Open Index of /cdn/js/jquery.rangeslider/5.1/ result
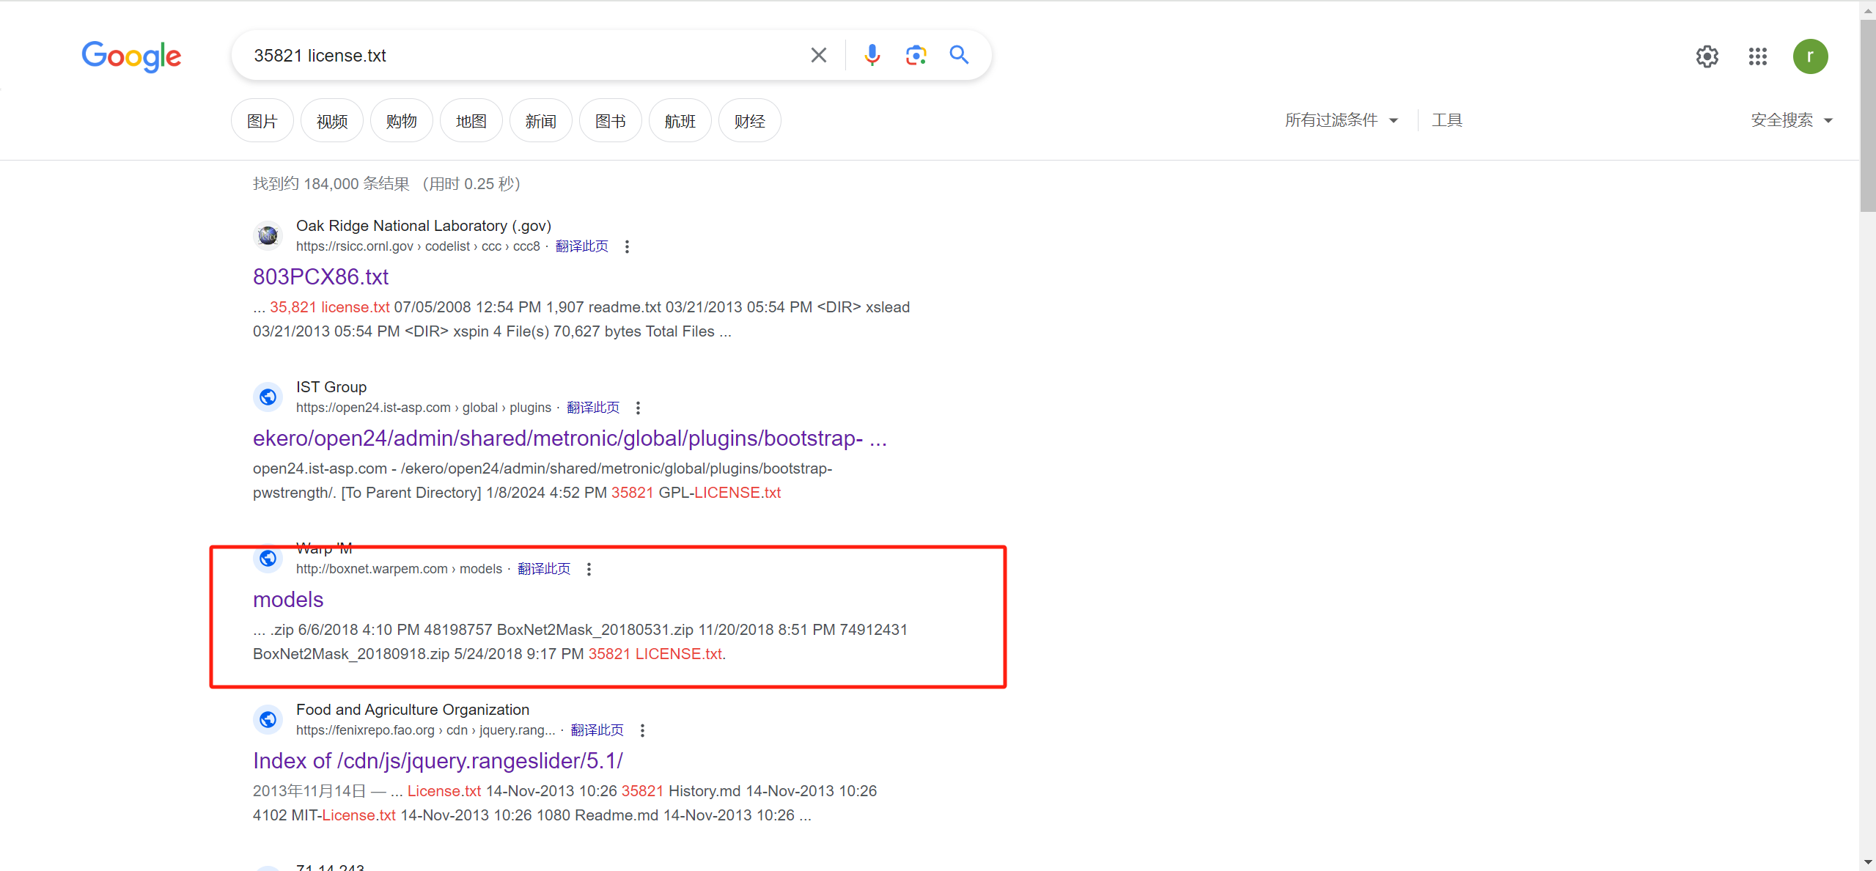This screenshot has width=1876, height=871. pyautogui.click(x=438, y=761)
